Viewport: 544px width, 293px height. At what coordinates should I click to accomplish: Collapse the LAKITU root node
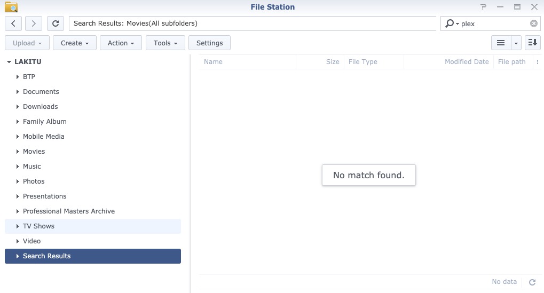click(9, 62)
